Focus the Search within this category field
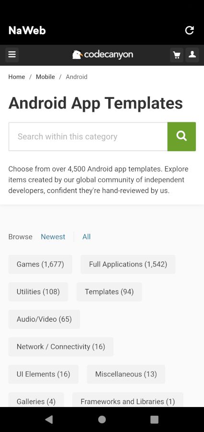Viewport: 204px width, 432px height. [88, 137]
